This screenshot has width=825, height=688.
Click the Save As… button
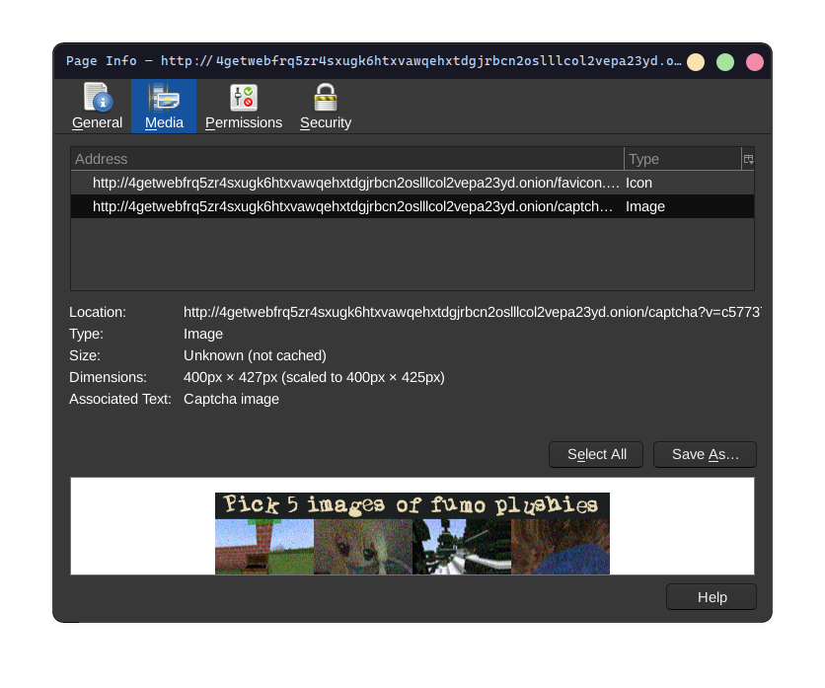click(705, 454)
